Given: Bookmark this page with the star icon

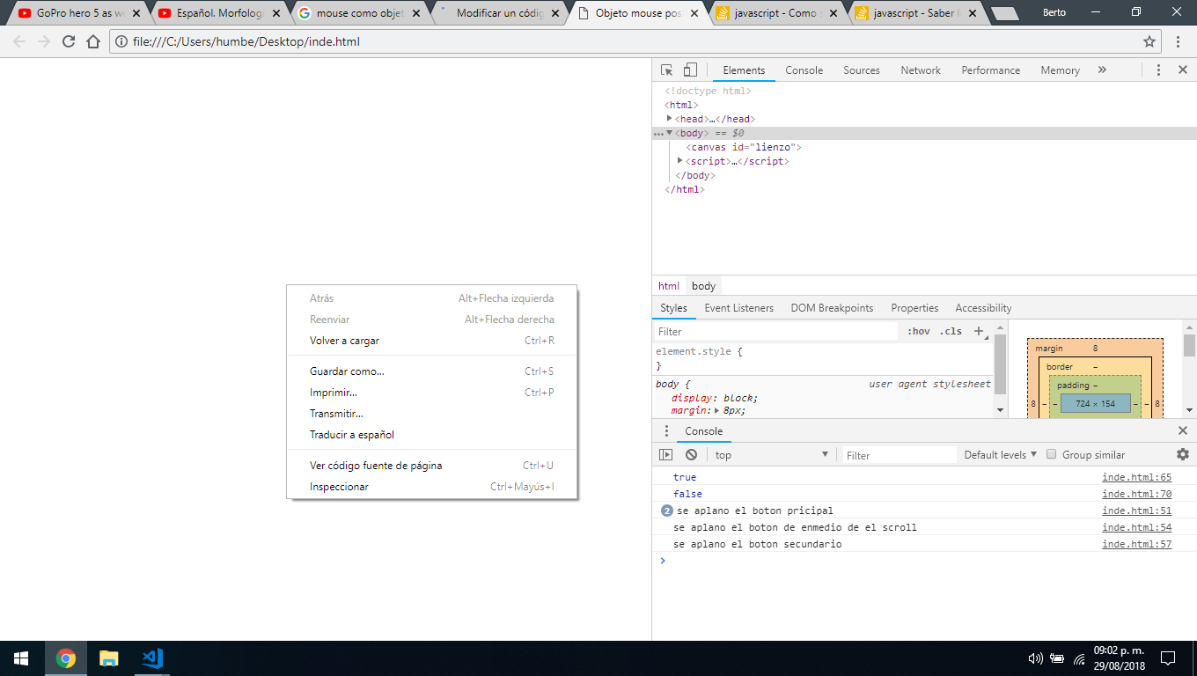Looking at the screenshot, I should pyautogui.click(x=1149, y=41).
